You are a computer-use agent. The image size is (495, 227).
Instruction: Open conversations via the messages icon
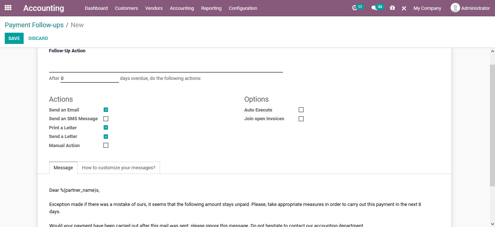point(375,8)
